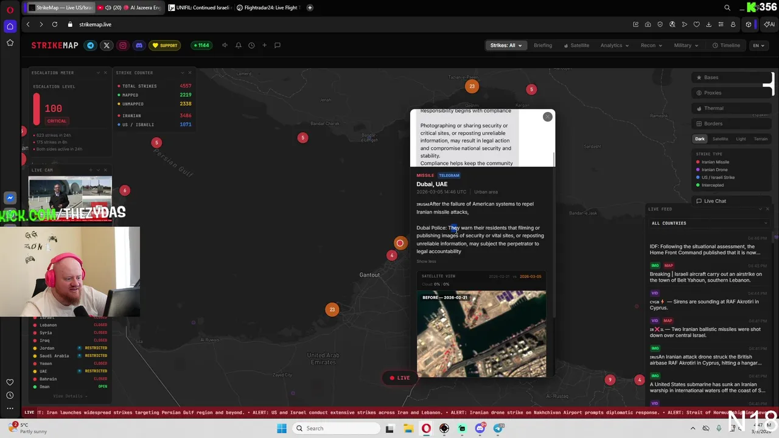Open Windows Start menu

pos(282,428)
